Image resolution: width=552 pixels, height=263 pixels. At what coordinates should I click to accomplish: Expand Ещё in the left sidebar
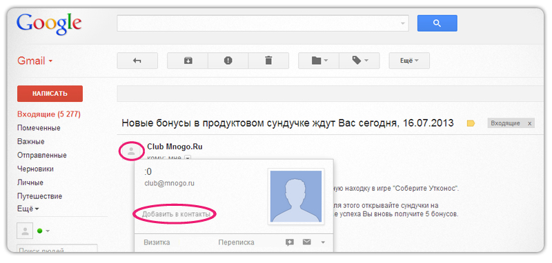pos(28,209)
